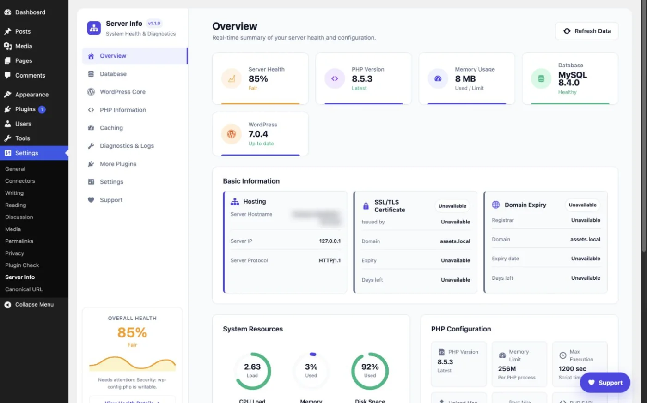Image resolution: width=647 pixels, height=403 pixels.
Task: Click the SSL/TLS Certificate lock icon
Action: pos(366,206)
